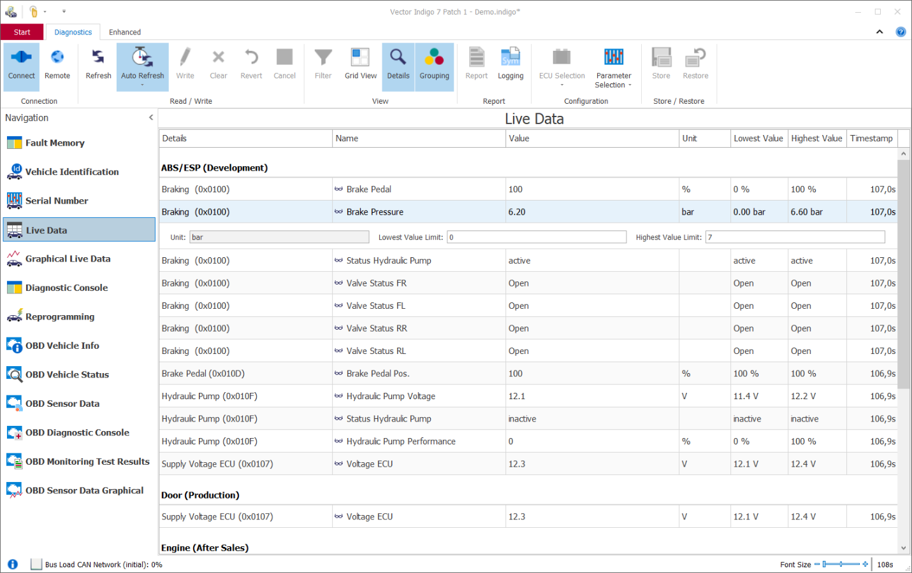912x573 pixels.
Task: Open OBD Diagnostic Console page
Action: click(79, 432)
